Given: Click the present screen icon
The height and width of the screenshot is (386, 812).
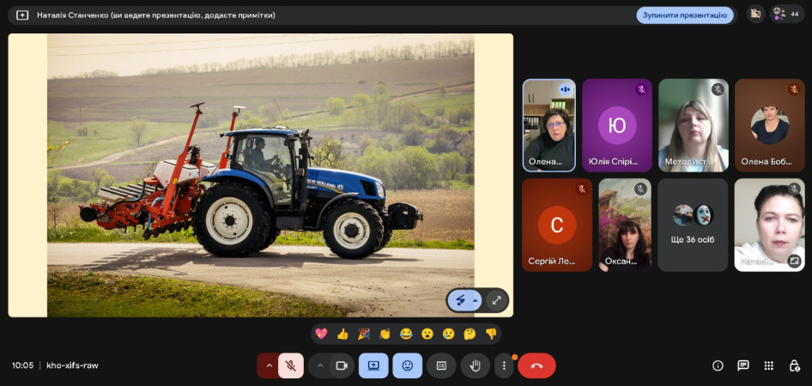Looking at the screenshot, I should click(x=373, y=365).
